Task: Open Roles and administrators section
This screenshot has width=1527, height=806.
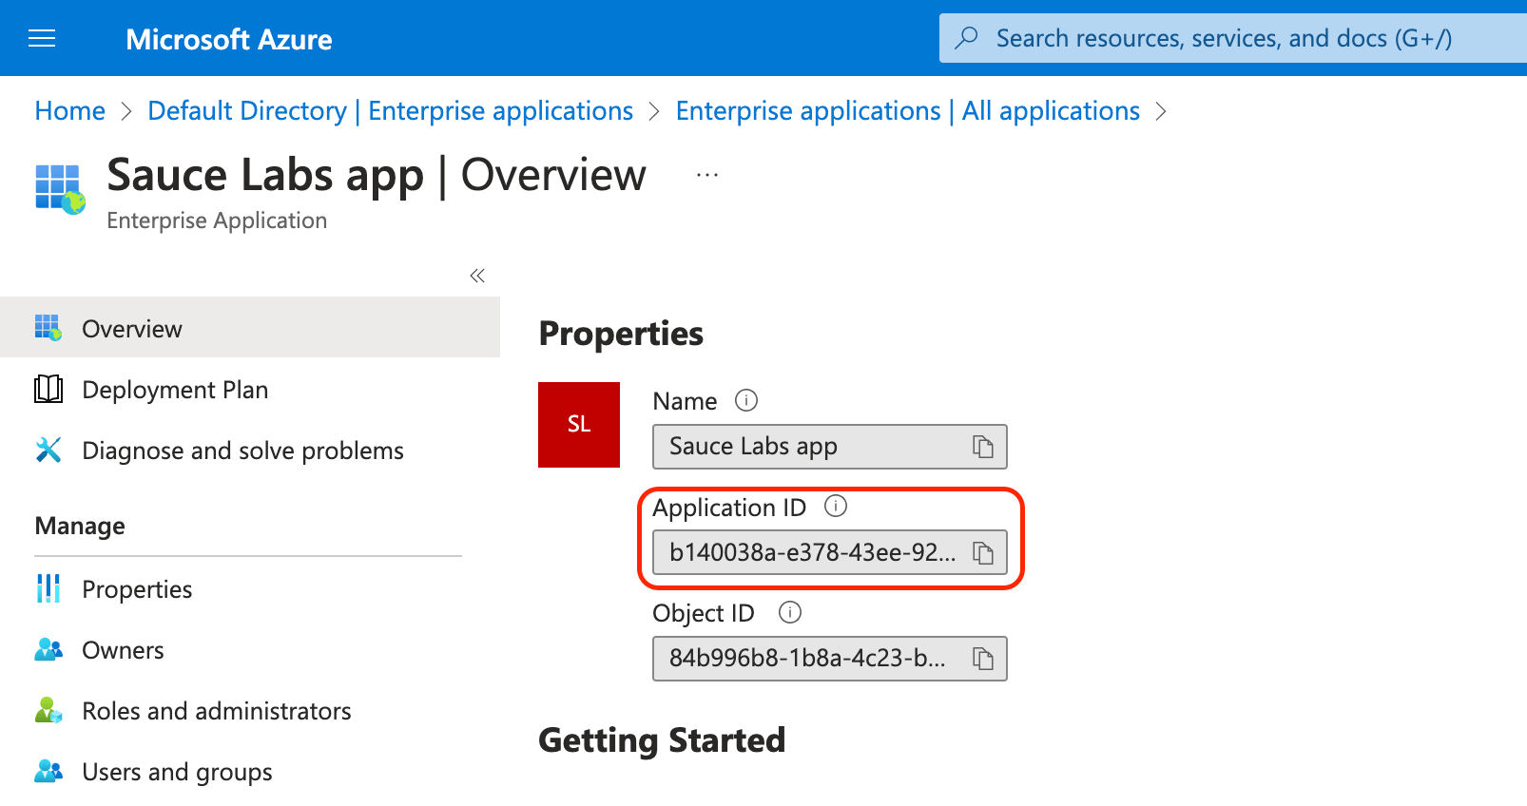Action: [216, 711]
